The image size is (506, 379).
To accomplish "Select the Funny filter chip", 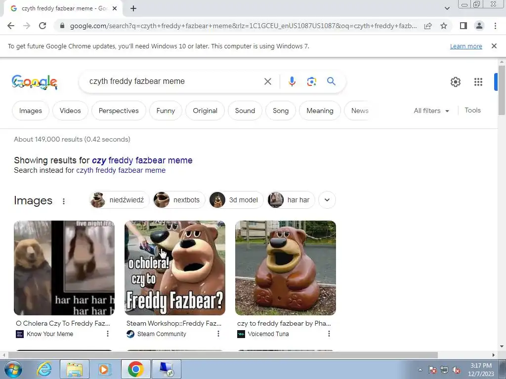I will click(x=166, y=111).
